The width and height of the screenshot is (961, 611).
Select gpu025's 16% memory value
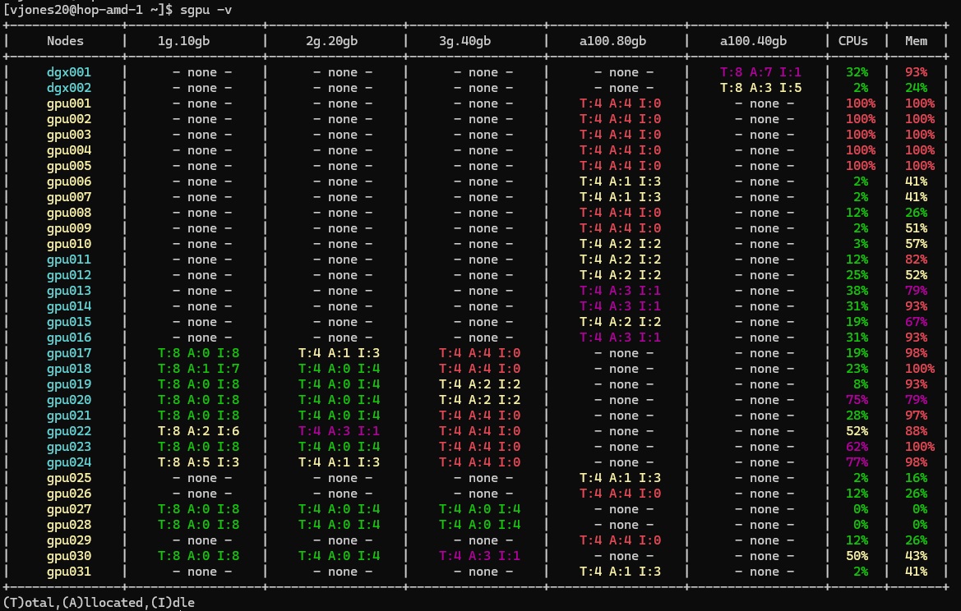tap(917, 478)
